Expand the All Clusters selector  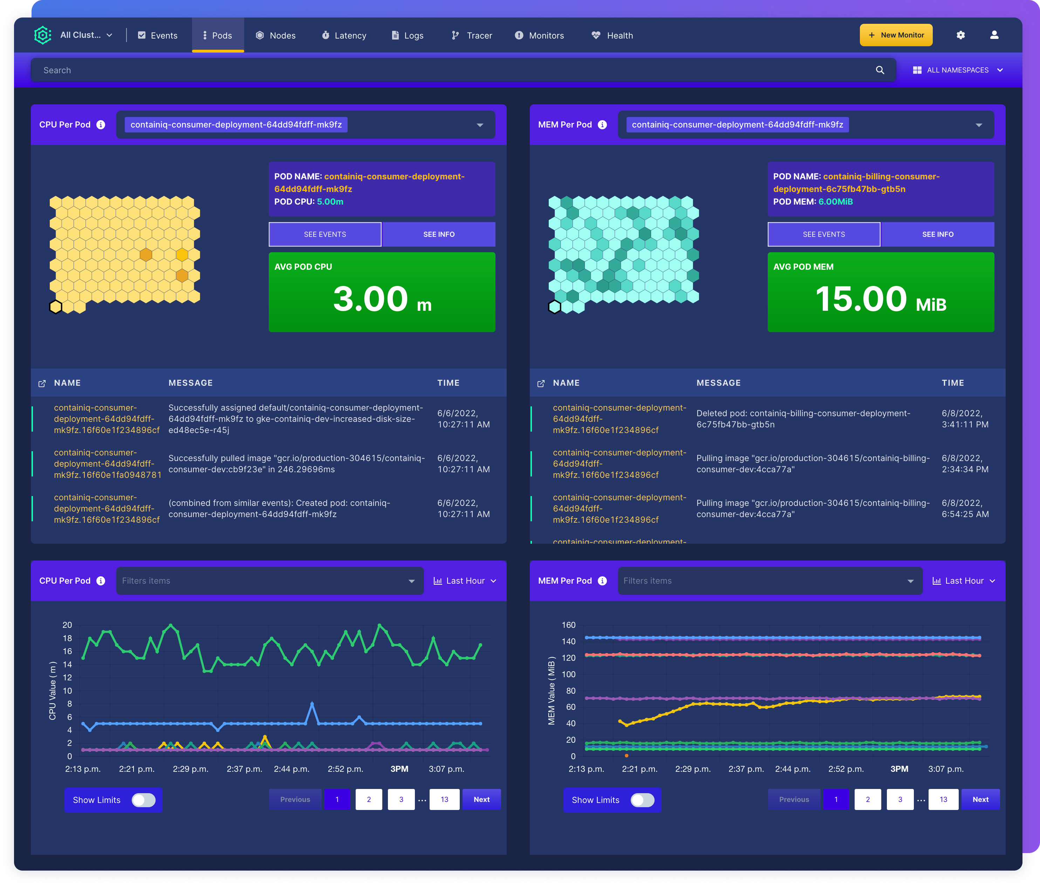point(86,35)
